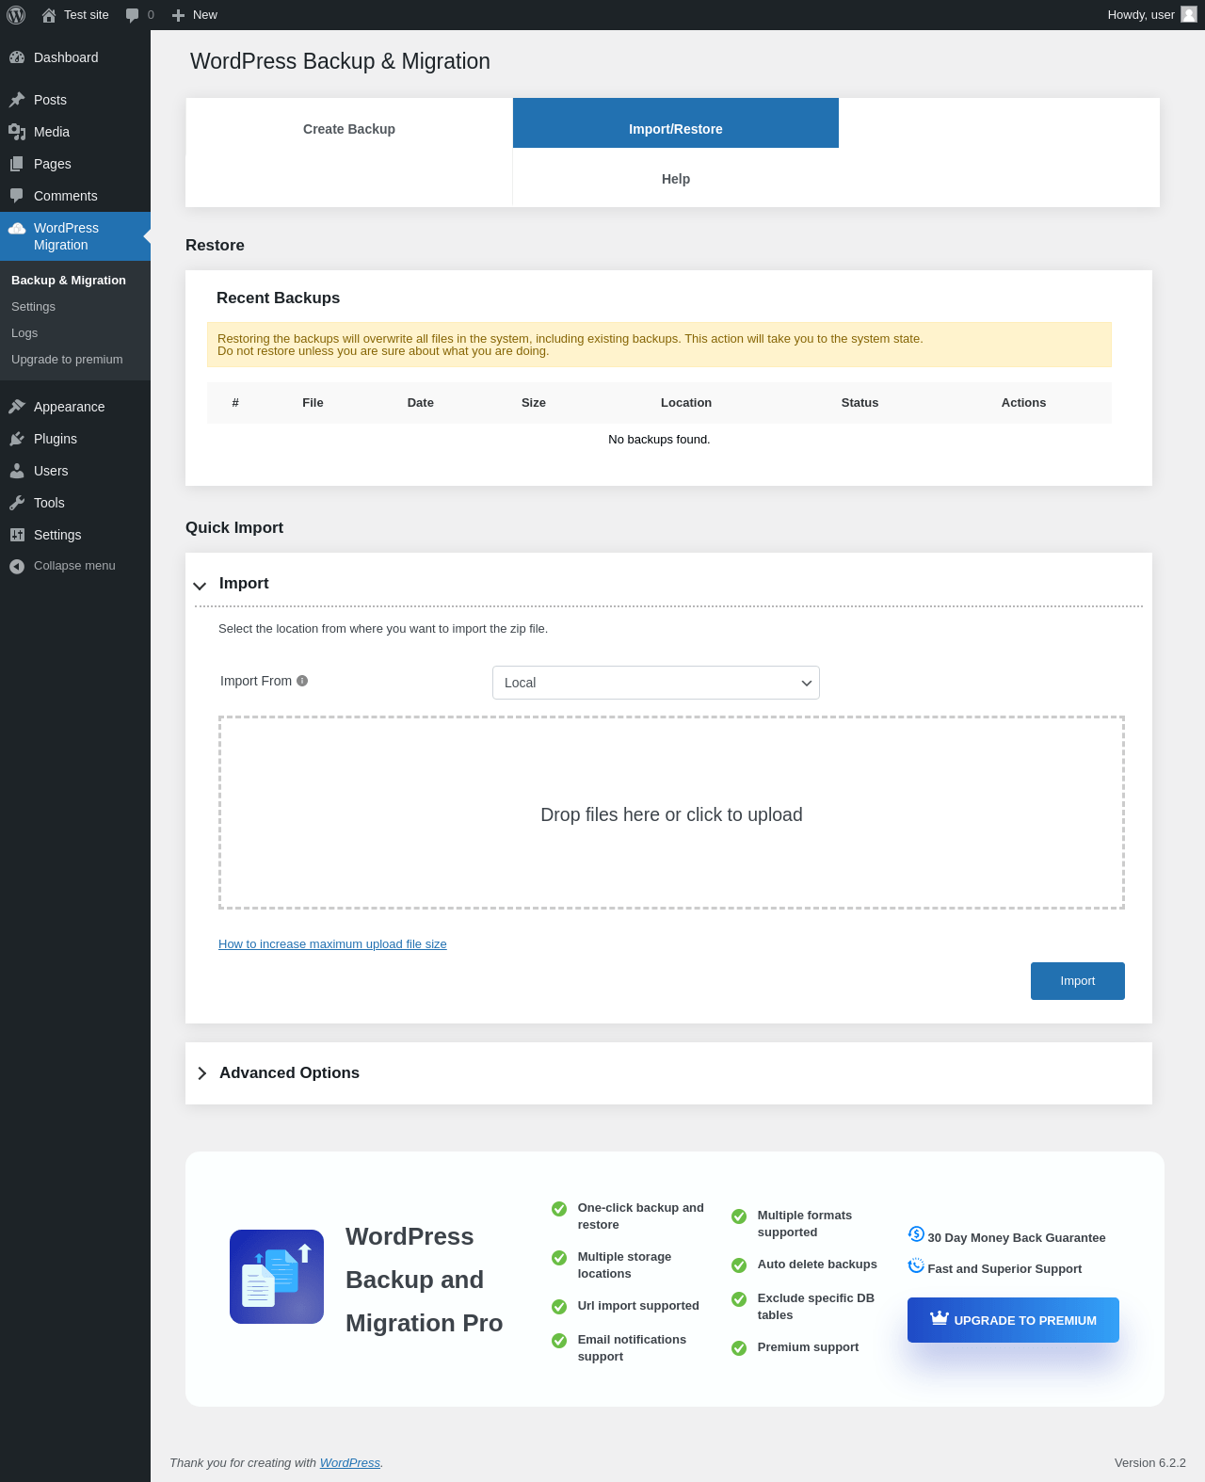This screenshot has height=1482, width=1205.
Task: Click the Collapse menu arrow icon
Action: (x=17, y=566)
